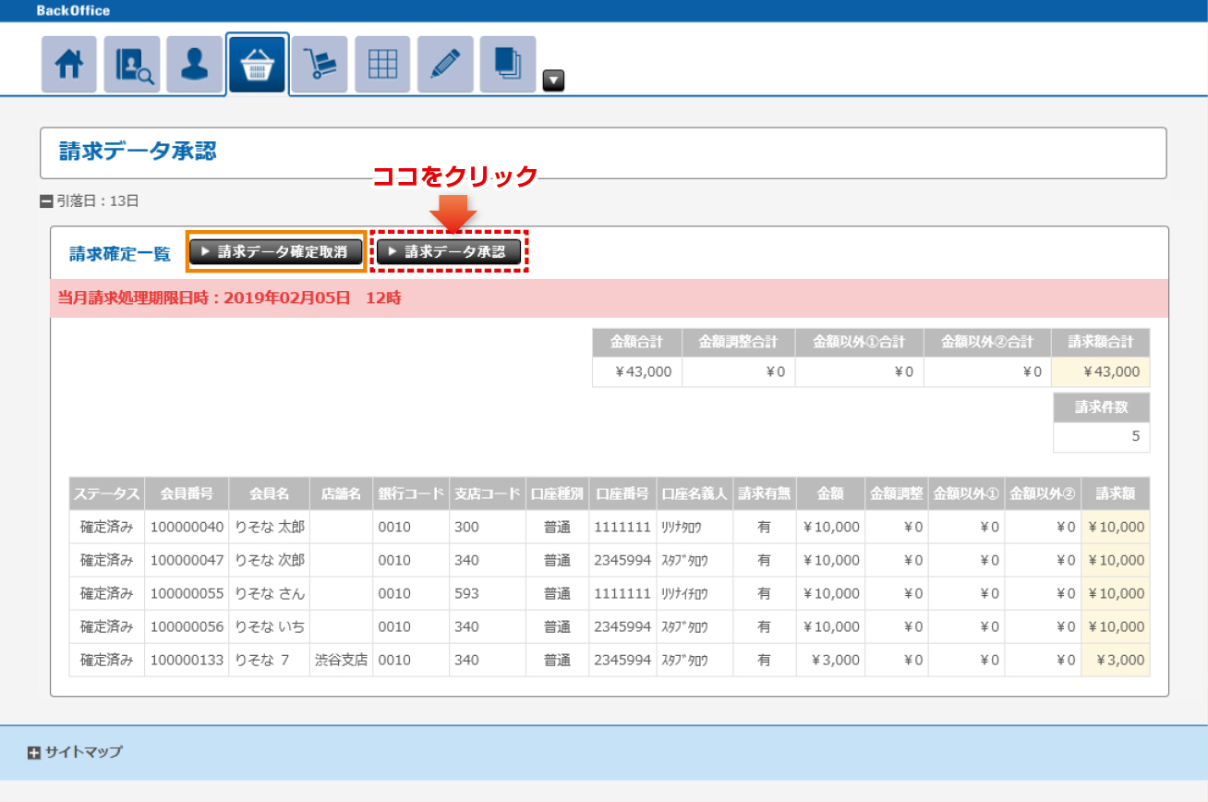This screenshot has width=1208, height=802.
Task: Click member number 100000056
Action: tap(187, 627)
